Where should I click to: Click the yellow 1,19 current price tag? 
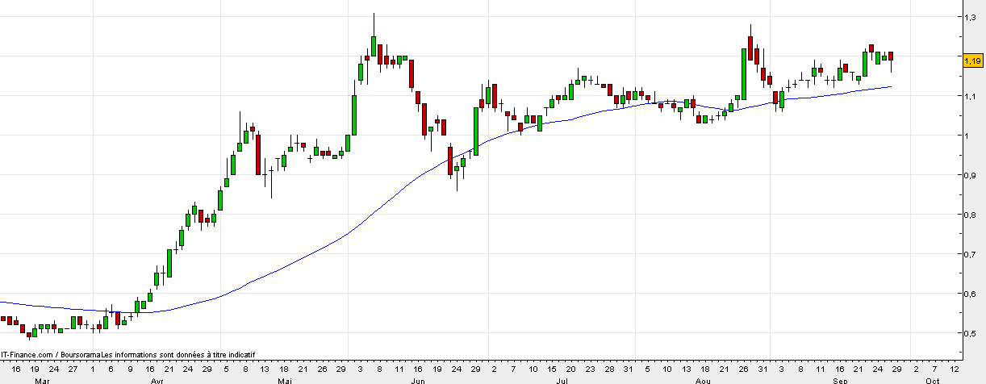coord(972,61)
